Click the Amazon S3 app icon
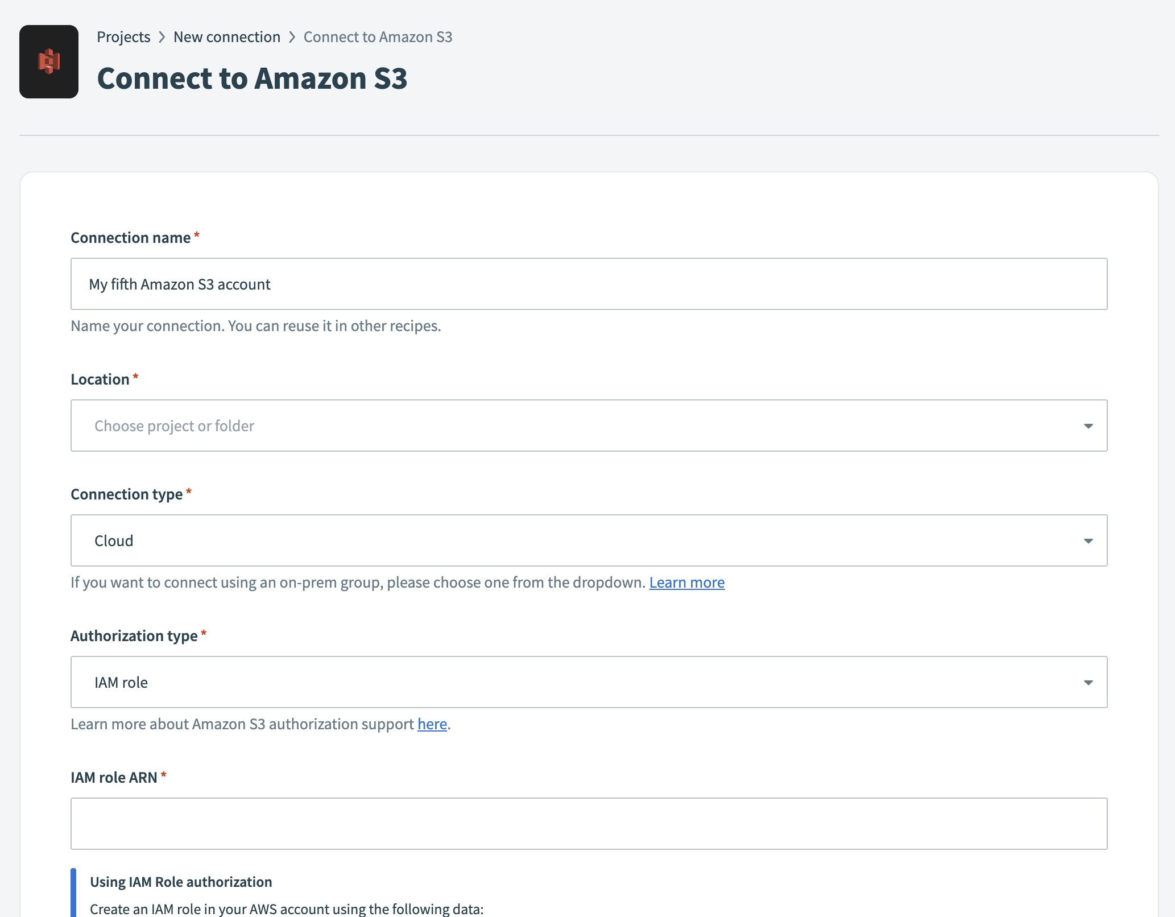 point(49,61)
